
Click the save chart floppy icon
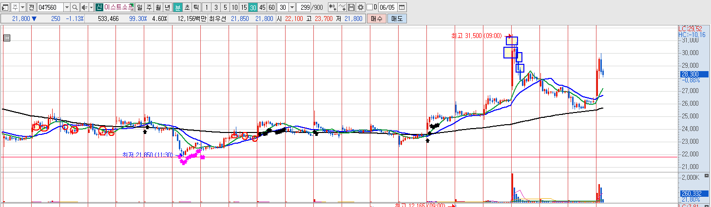point(351,7)
